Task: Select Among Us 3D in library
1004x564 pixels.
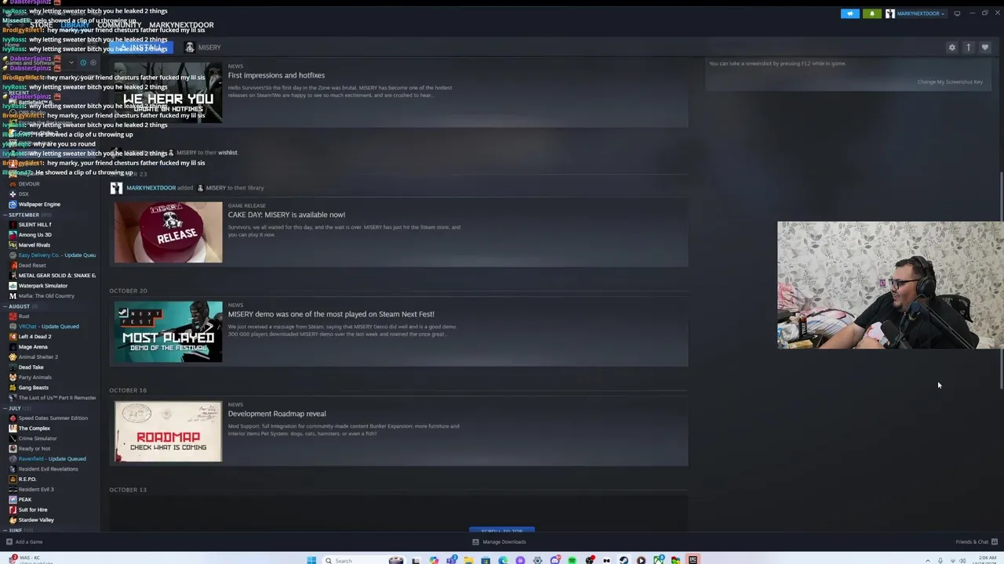Action: [x=35, y=235]
